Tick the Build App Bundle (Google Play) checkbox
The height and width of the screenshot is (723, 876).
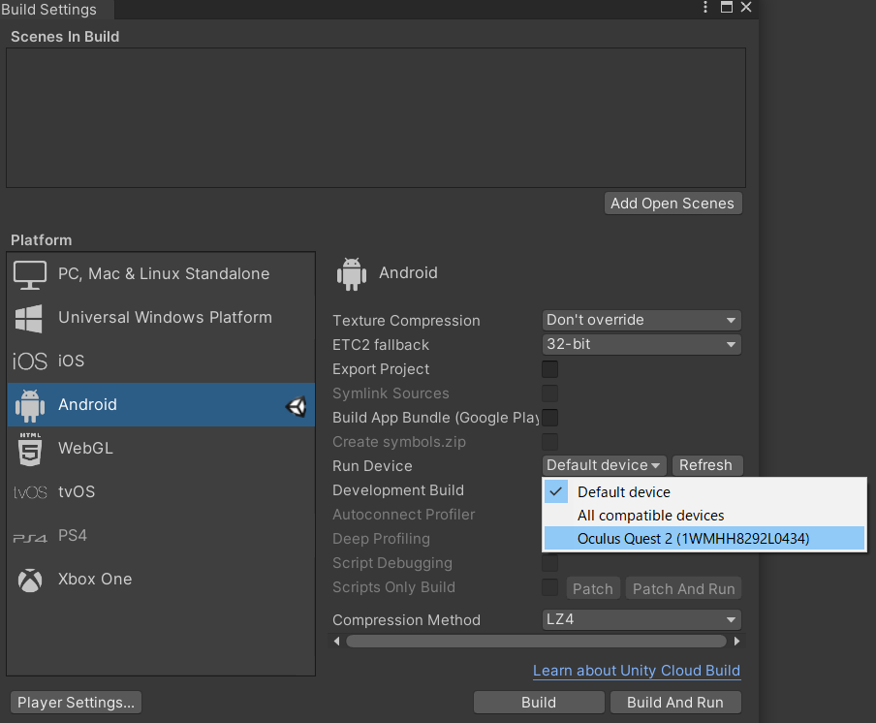[x=549, y=418]
